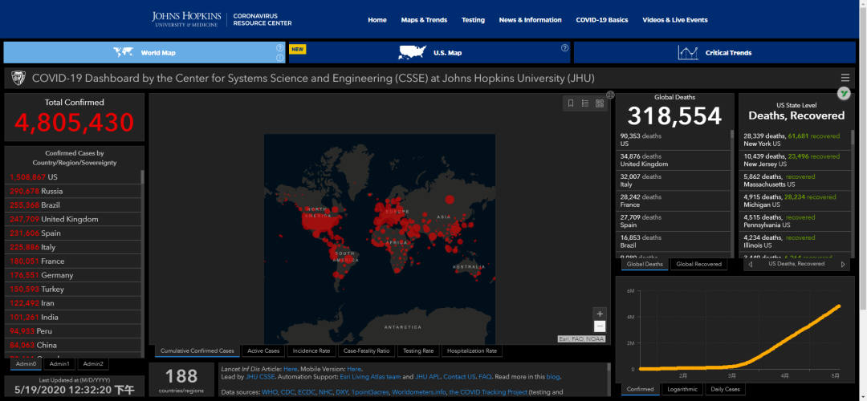Select the Admin0 tab

(x=26, y=364)
